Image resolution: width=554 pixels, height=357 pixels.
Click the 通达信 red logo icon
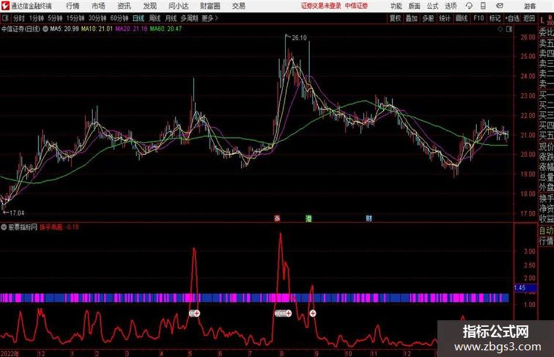(5, 6)
